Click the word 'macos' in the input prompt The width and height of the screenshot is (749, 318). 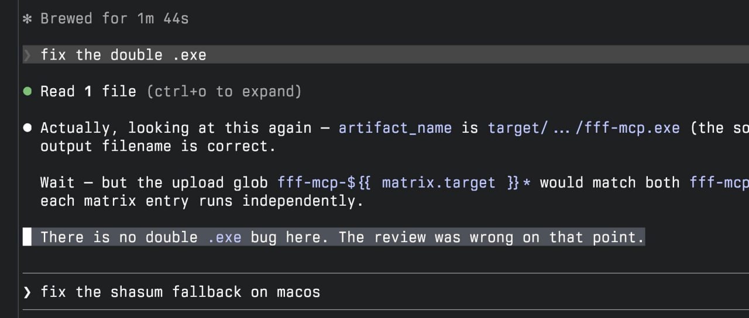coord(298,292)
